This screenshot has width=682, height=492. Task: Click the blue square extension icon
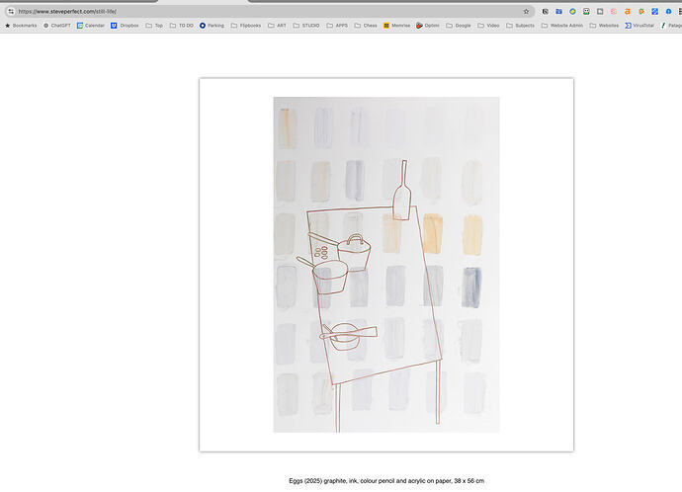point(654,12)
